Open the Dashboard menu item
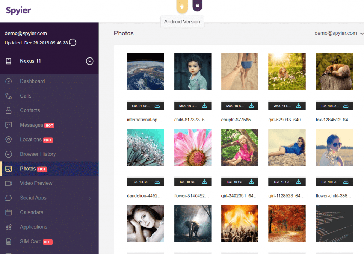 pyautogui.click(x=32, y=81)
